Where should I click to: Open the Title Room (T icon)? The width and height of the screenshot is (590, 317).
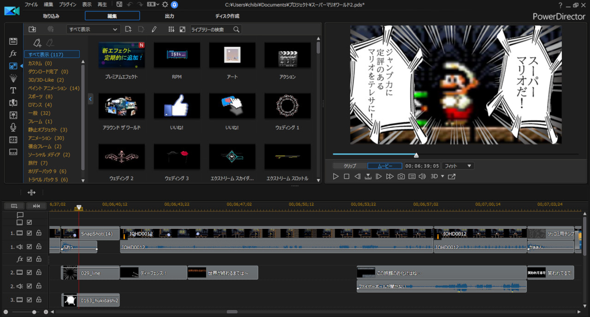[13, 90]
